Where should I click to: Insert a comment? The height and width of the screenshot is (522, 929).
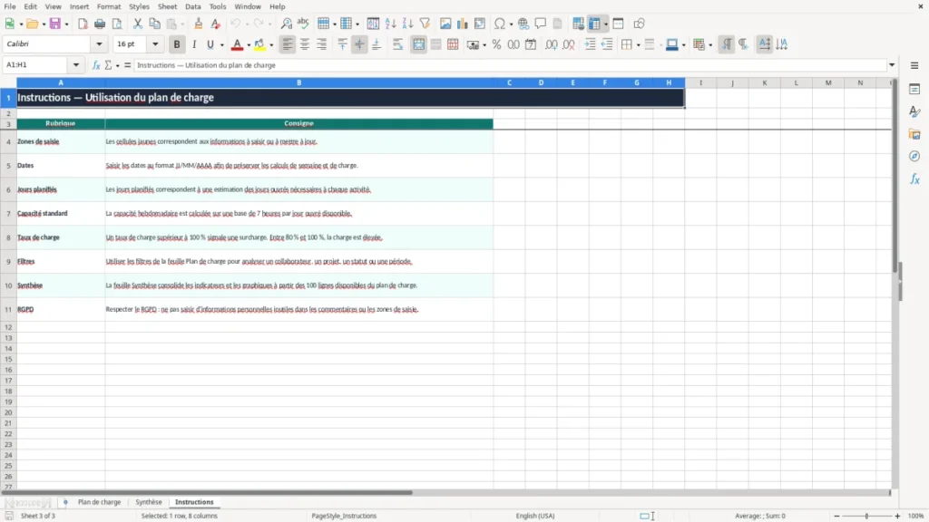tap(541, 24)
